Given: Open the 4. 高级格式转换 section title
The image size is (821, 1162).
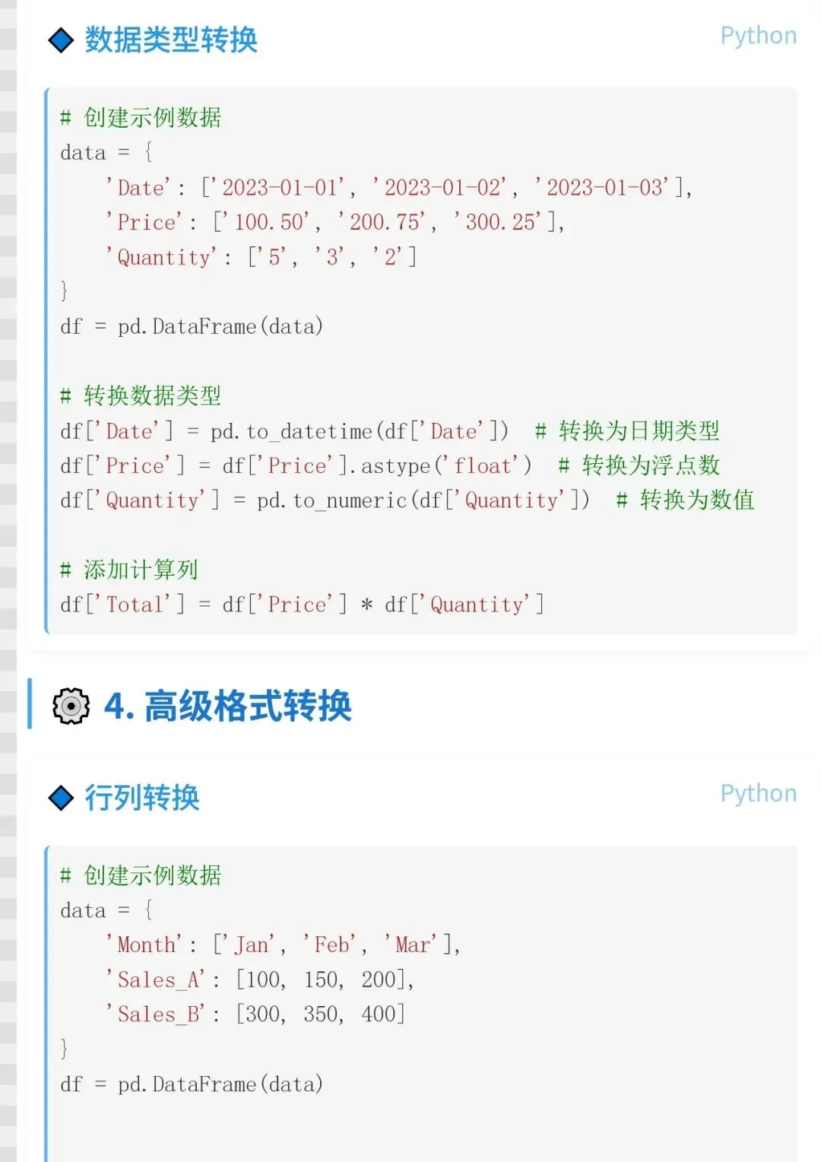Looking at the screenshot, I should point(228,706).
